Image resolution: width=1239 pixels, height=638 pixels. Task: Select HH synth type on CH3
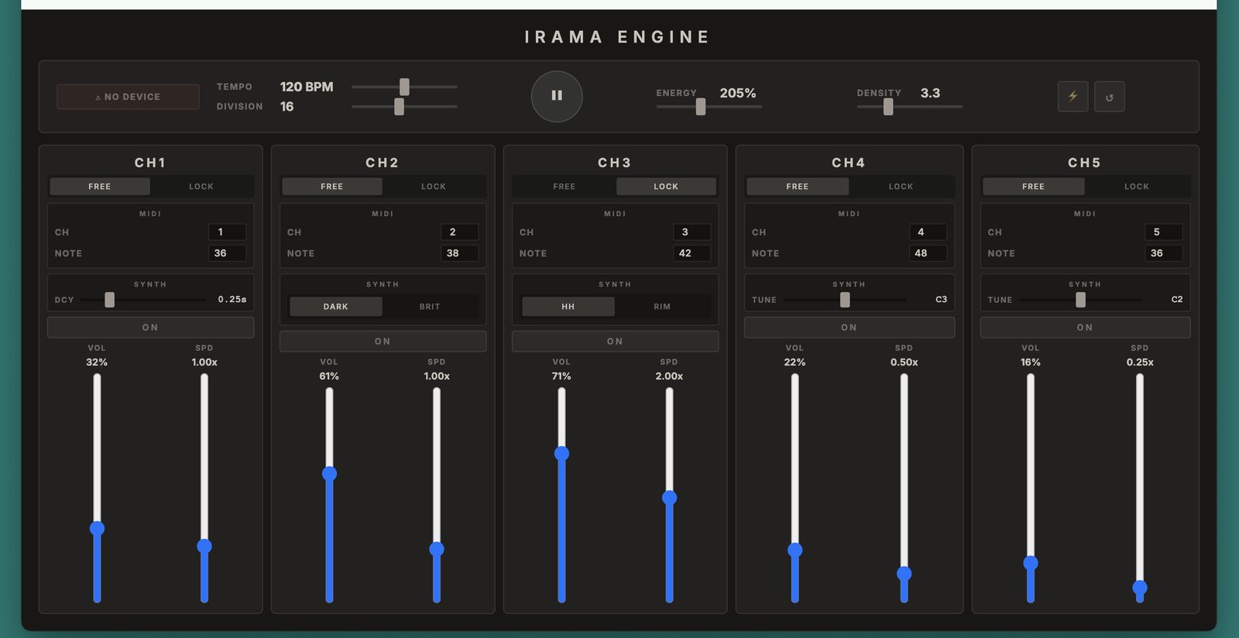click(568, 307)
